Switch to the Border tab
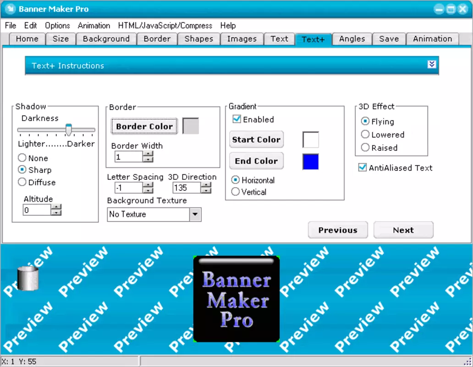Screen dimensions: 473x367 [157, 39]
